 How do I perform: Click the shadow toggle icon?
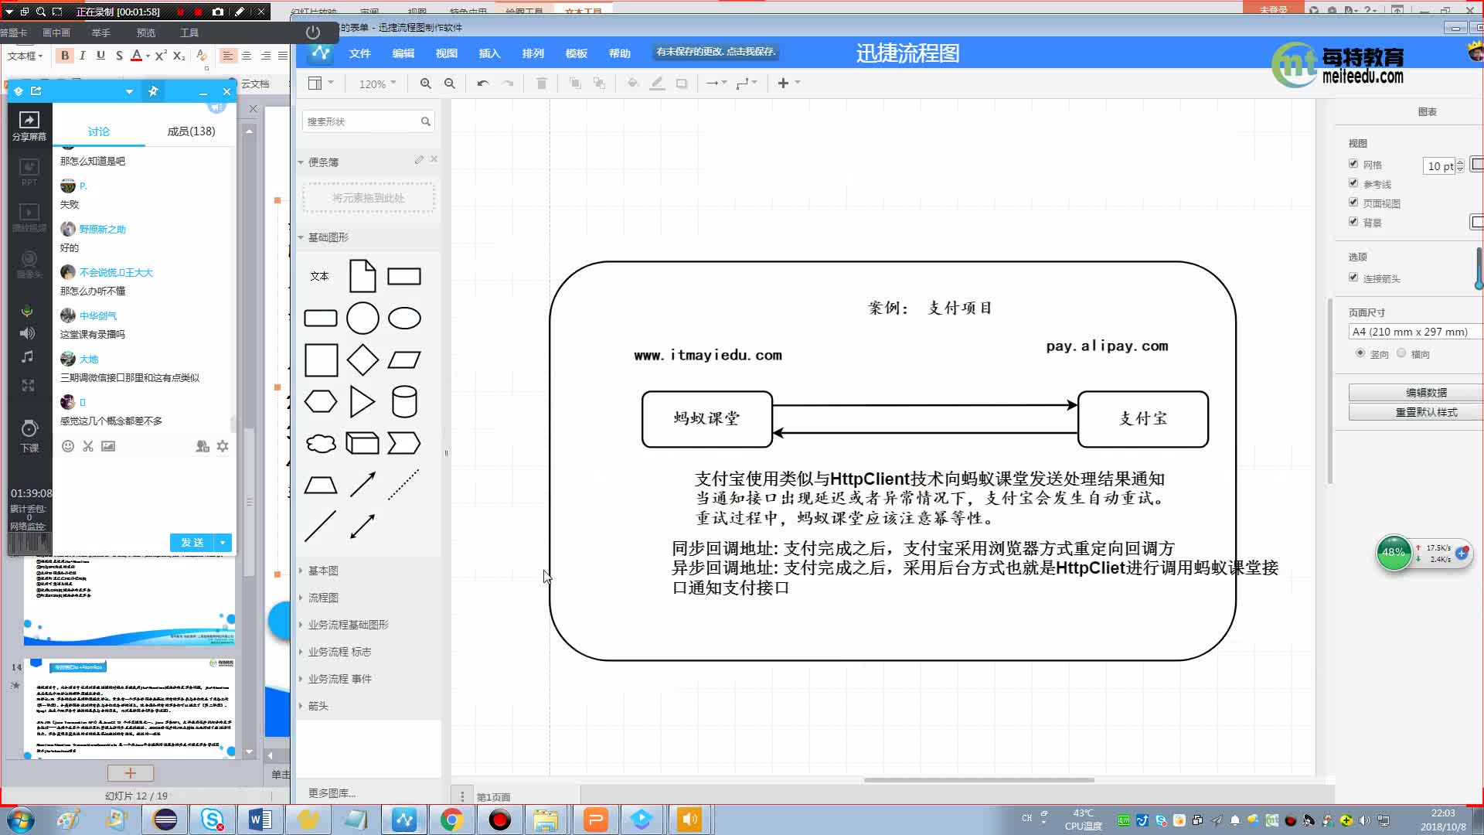pyautogui.click(x=682, y=83)
